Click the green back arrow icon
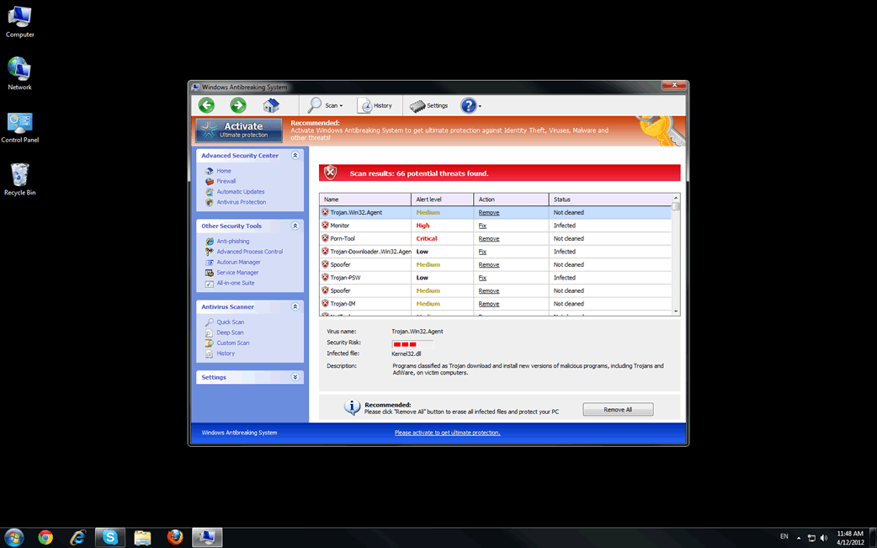 point(206,105)
